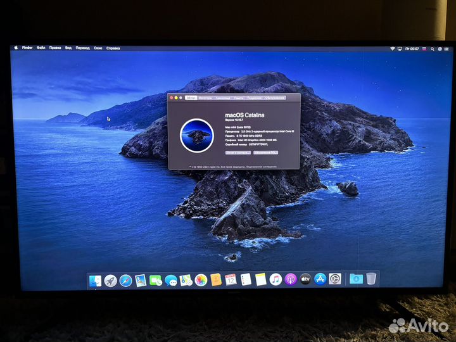Screen dimensions: 456x342
Task: Open the Справка menu
Action: coord(113,48)
